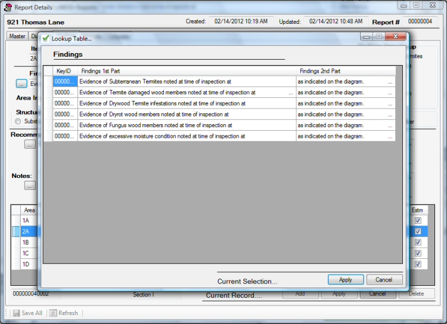Select the Subst radio button under Structure
This screenshot has height=324, width=447.
18,121
